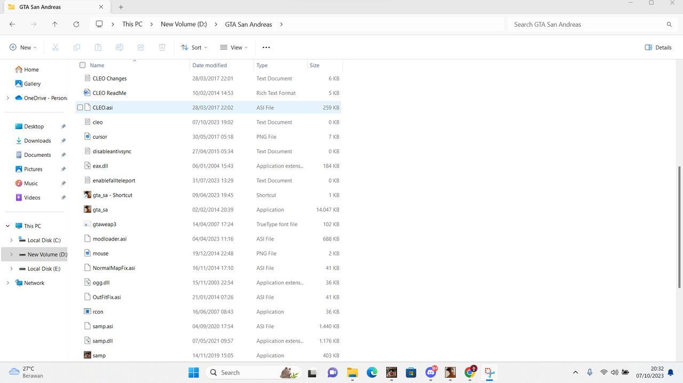Click the cursor PNG file icon
Screen dimensions: 683x383
pos(88,137)
